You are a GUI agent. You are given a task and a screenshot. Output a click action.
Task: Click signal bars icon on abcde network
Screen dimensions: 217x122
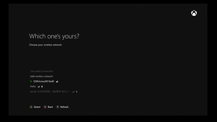74,92
